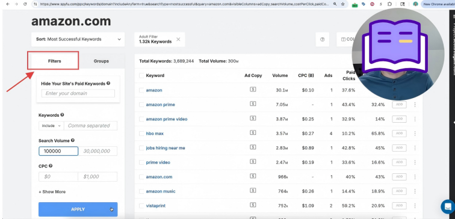
Task: Focus the Comma separated keywords field
Action: point(90,126)
